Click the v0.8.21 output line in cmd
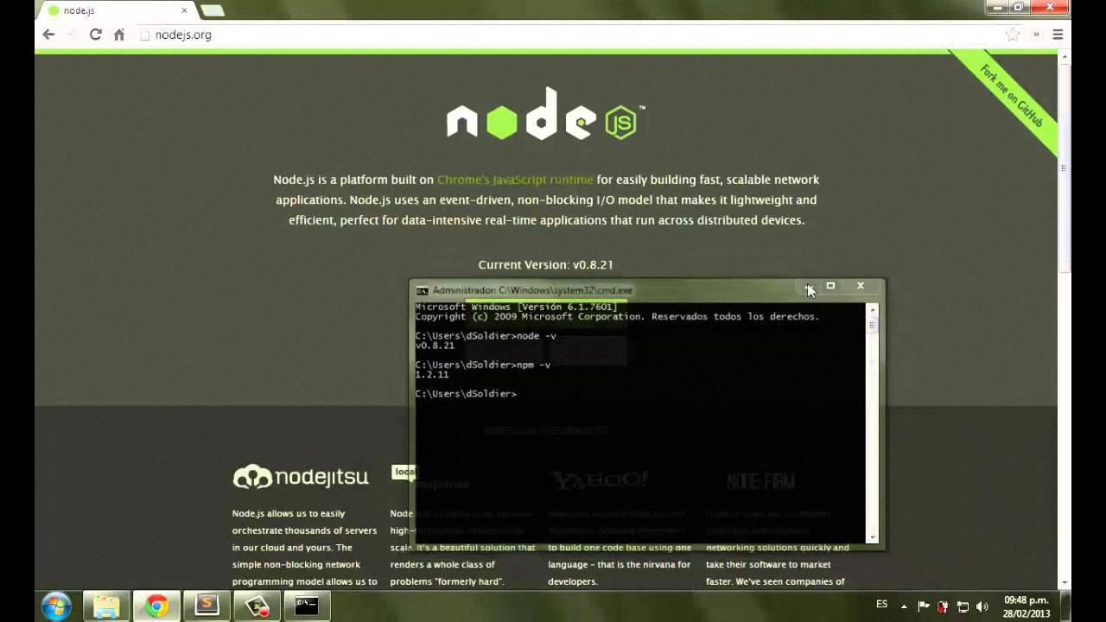This screenshot has width=1106, height=622. (435, 346)
